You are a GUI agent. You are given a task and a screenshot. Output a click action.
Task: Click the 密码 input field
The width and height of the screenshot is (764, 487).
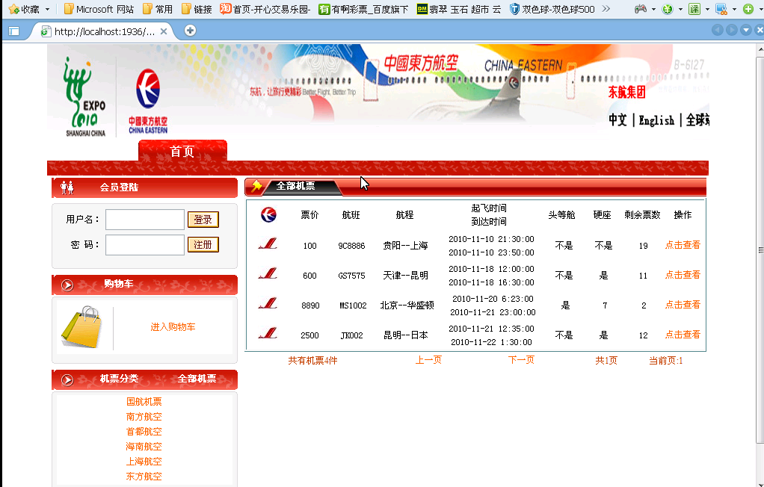tap(145, 245)
